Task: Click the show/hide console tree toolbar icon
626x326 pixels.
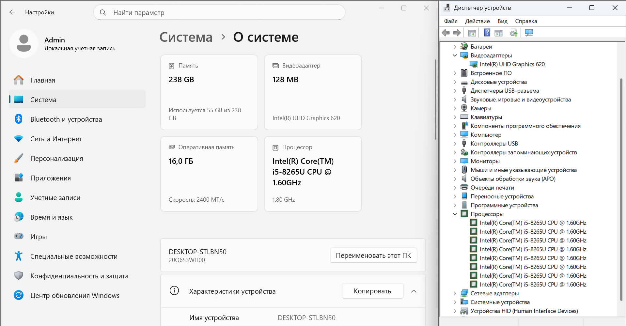Action: click(472, 33)
